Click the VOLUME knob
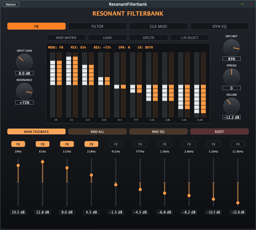 pos(232,106)
